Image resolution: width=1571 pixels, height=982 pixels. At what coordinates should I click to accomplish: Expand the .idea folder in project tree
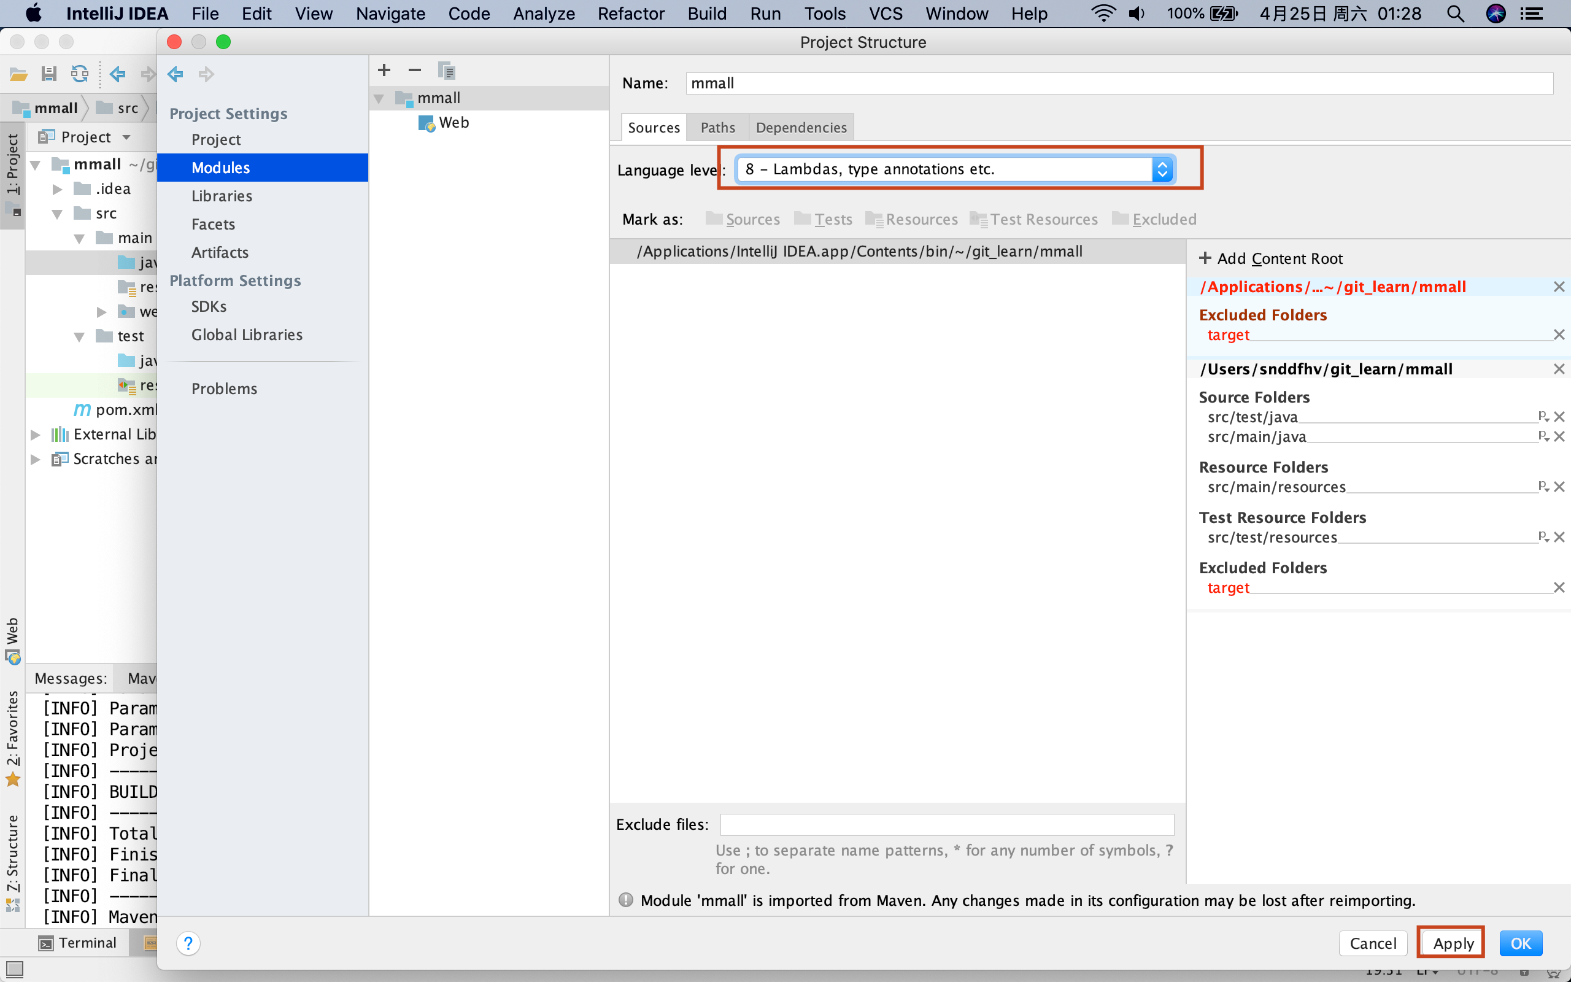click(x=58, y=189)
